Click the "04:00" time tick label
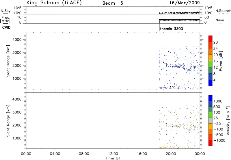 click(x=55, y=154)
